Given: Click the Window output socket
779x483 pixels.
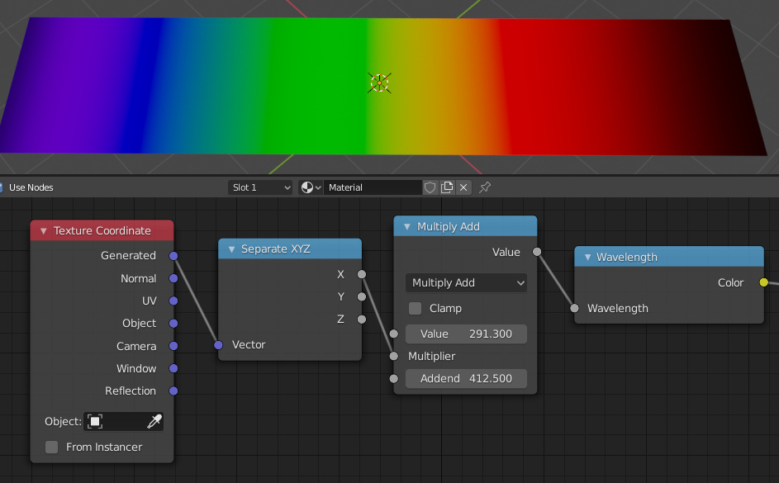Looking at the screenshot, I should point(173,368).
